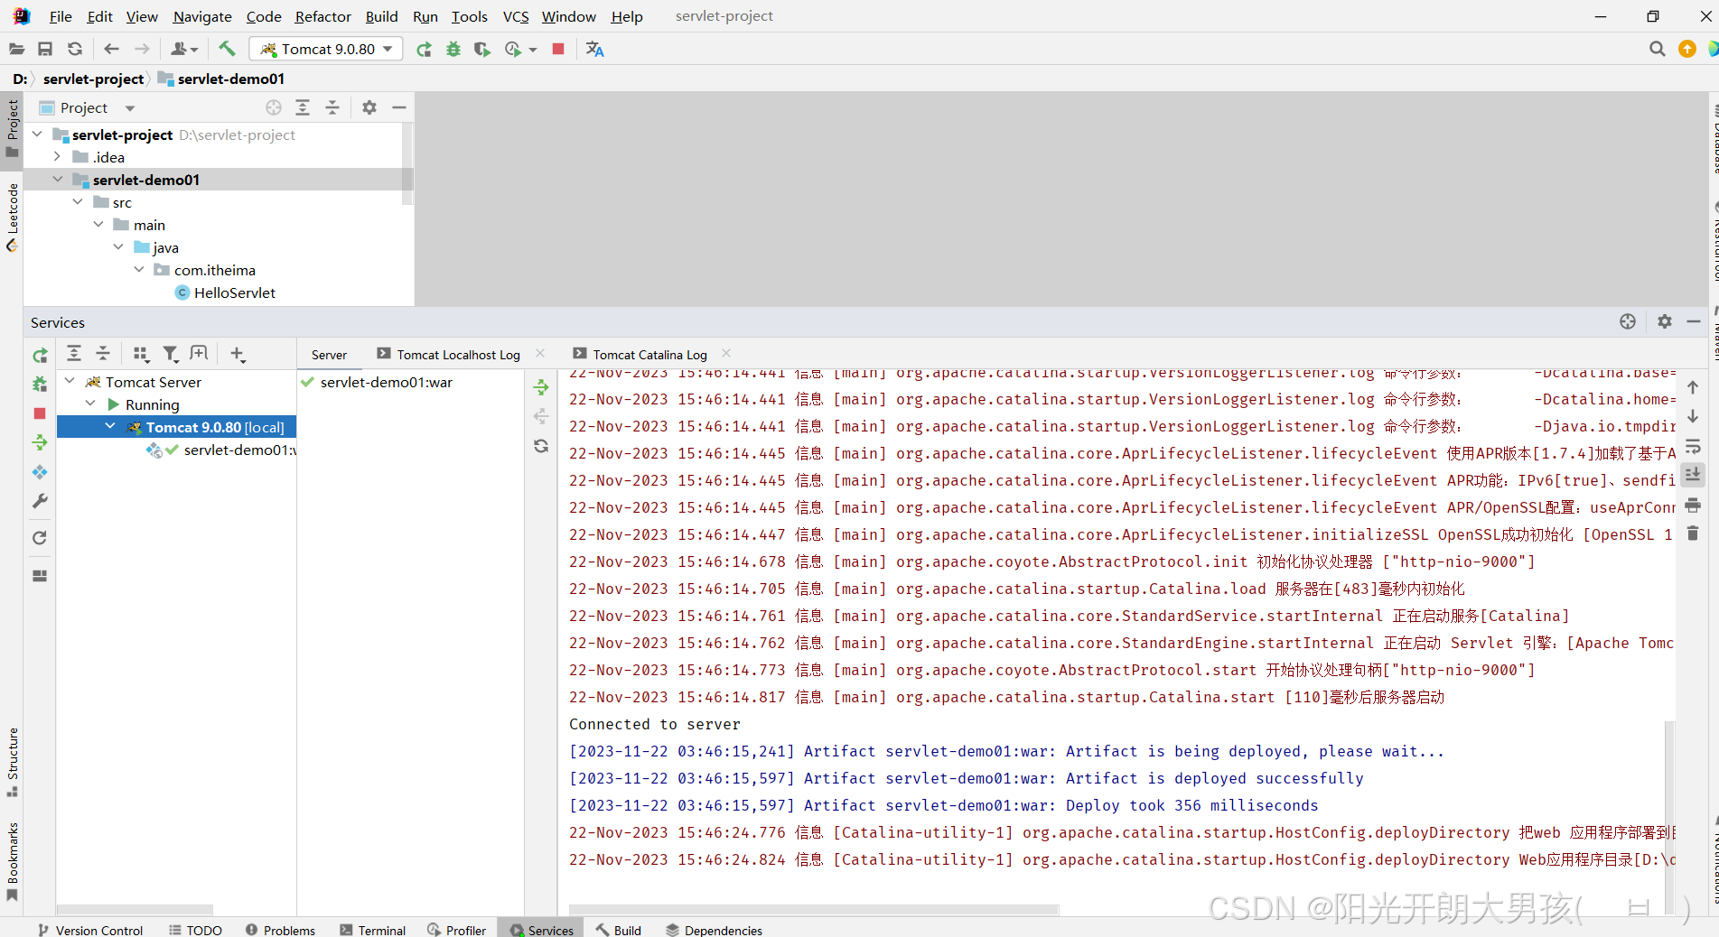This screenshot has width=1719, height=937.
Task: Click the Print console output icon
Action: coord(1693,505)
